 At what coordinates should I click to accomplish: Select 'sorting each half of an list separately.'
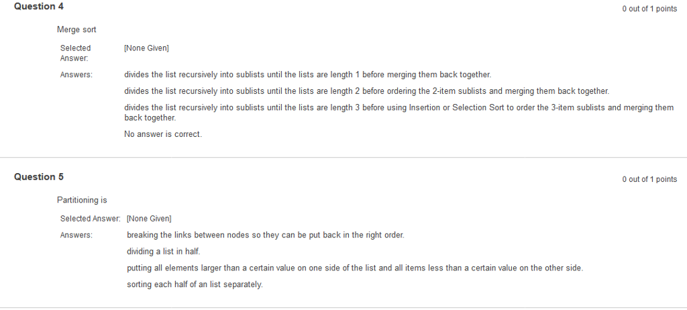click(195, 285)
